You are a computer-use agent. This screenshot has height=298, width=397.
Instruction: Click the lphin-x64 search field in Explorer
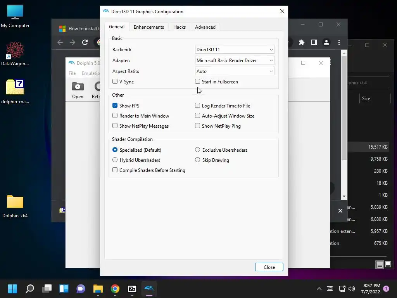point(368,83)
